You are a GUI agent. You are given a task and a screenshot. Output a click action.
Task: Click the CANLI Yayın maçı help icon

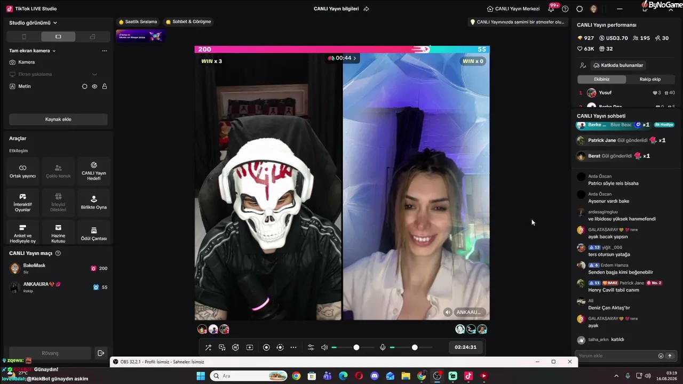pos(58,253)
